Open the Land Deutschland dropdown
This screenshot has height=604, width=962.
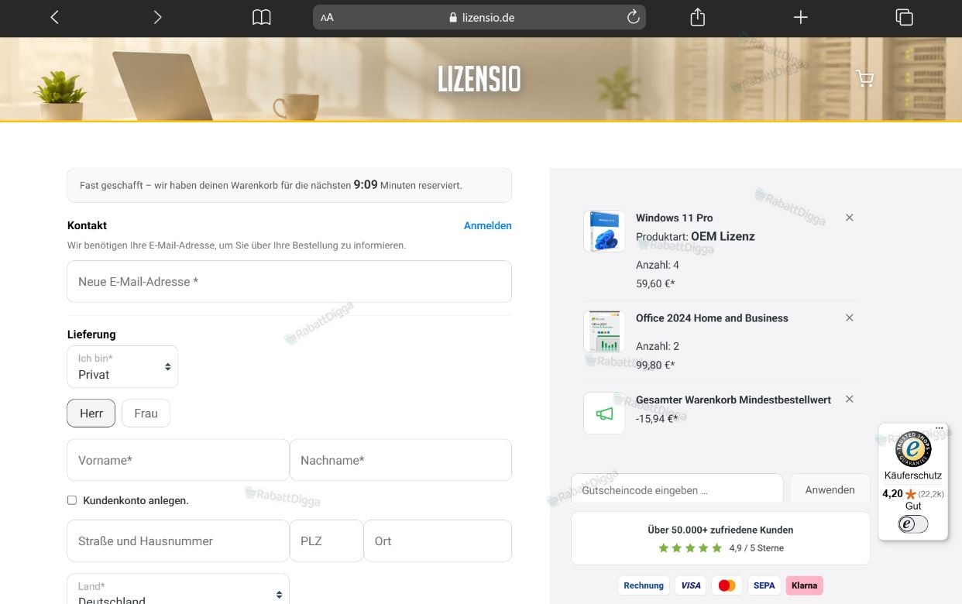pos(178,590)
